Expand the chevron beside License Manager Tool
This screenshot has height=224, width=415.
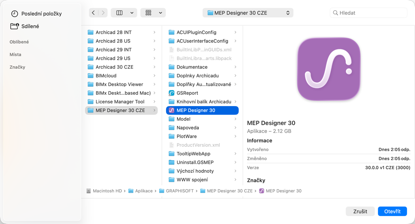154,102
